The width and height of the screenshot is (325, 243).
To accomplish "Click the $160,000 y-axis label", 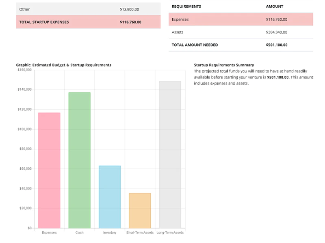I will click(25, 70).
